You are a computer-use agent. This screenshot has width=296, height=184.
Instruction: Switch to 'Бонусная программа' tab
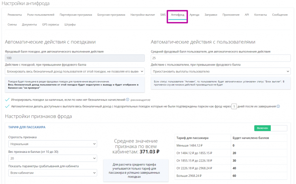coord(111,15)
